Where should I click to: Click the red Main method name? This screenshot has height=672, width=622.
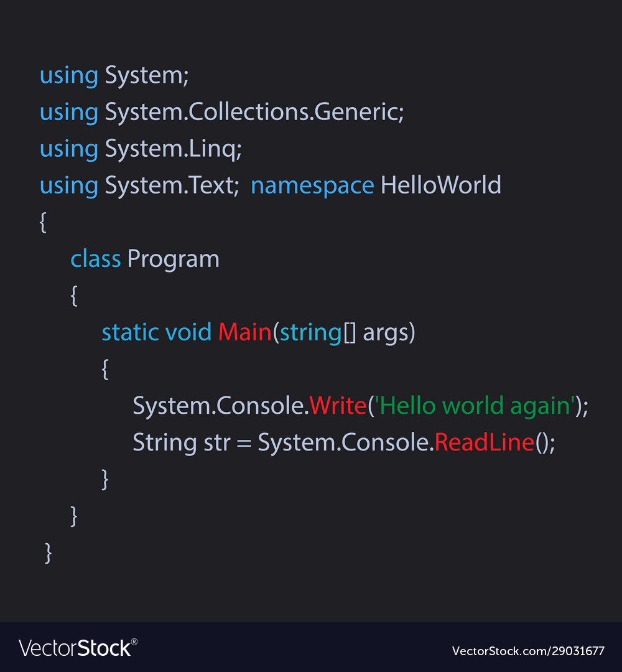click(245, 332)
